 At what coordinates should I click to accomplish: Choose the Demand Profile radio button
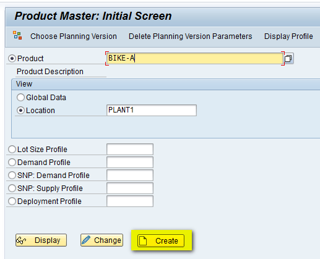coord(12,163)
